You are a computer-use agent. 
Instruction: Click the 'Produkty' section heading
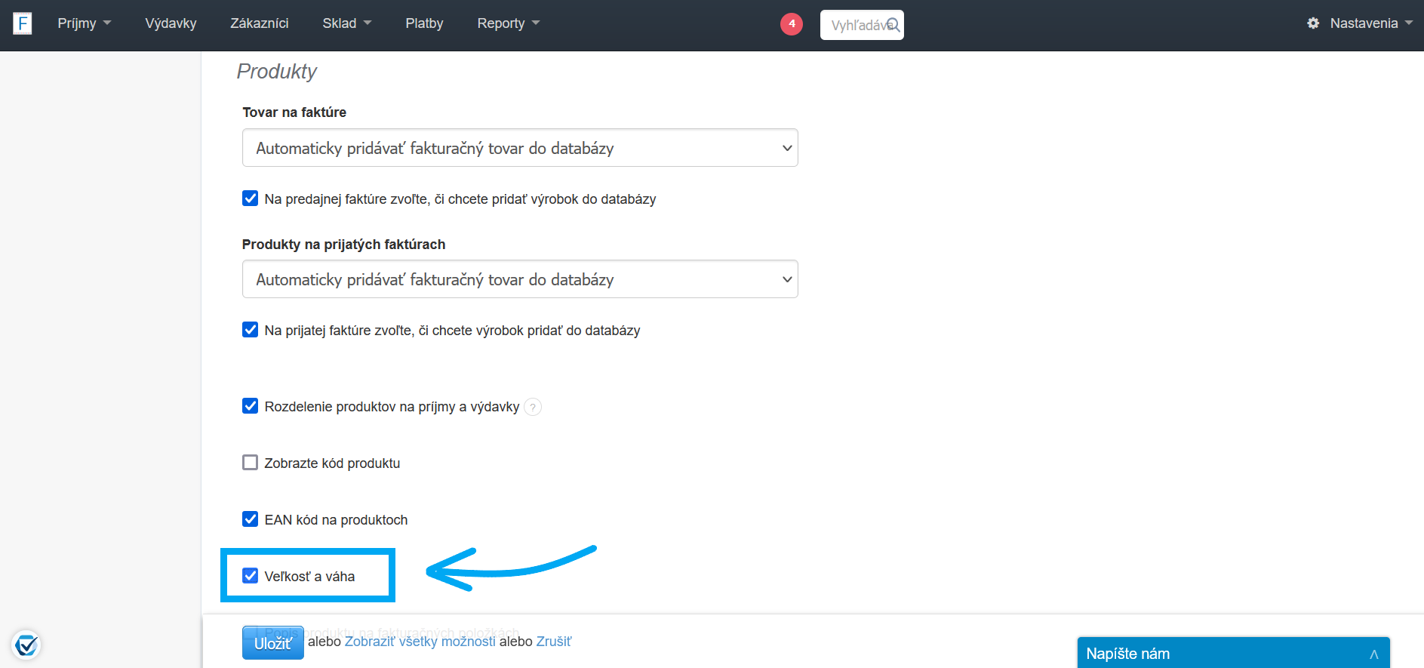[x=277, y=71]
